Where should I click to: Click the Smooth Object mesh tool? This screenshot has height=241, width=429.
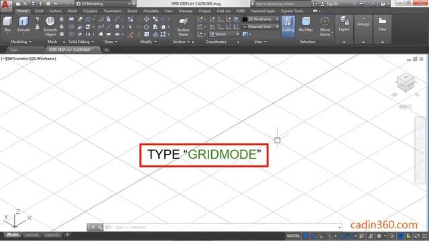(50, 27)
